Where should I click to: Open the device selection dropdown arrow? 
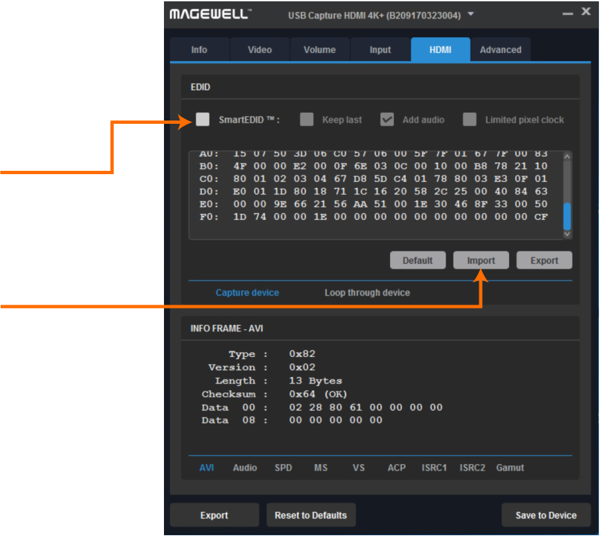tap(471, 14)
